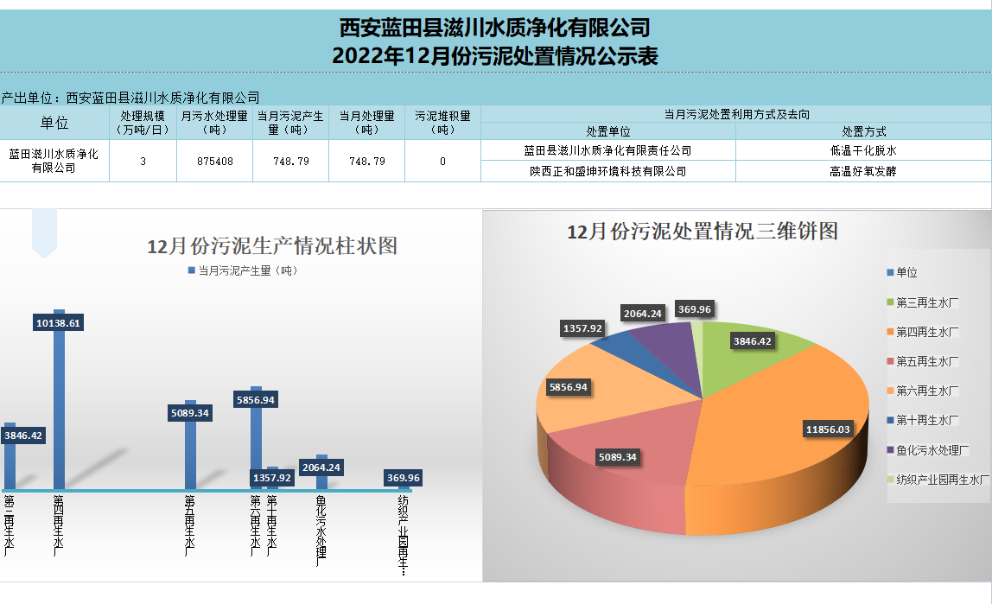This screenshot has height=604, width=992.
Task: Click the 污泥堆积量（吨） column header
Action: pyautogui.click(x=442, y=123)
